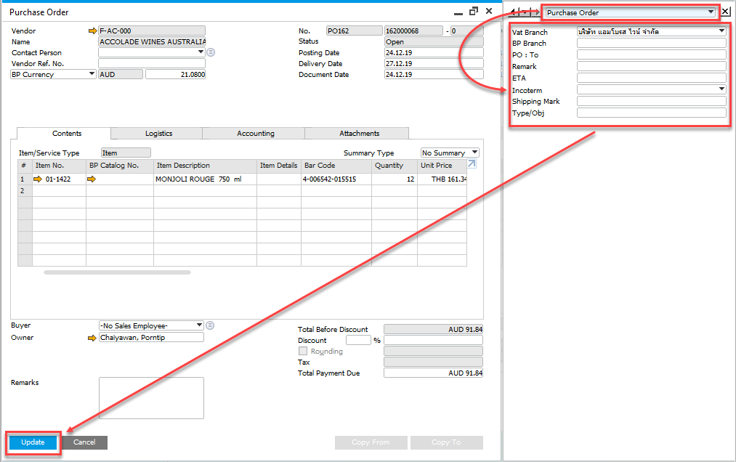Screen dimensions: 736x462
Task: Open the Accounting tab
Action: pos(255,134)
